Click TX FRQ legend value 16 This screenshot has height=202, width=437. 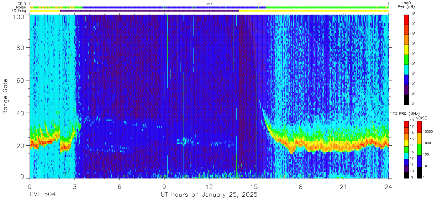(x=412, y=133)
